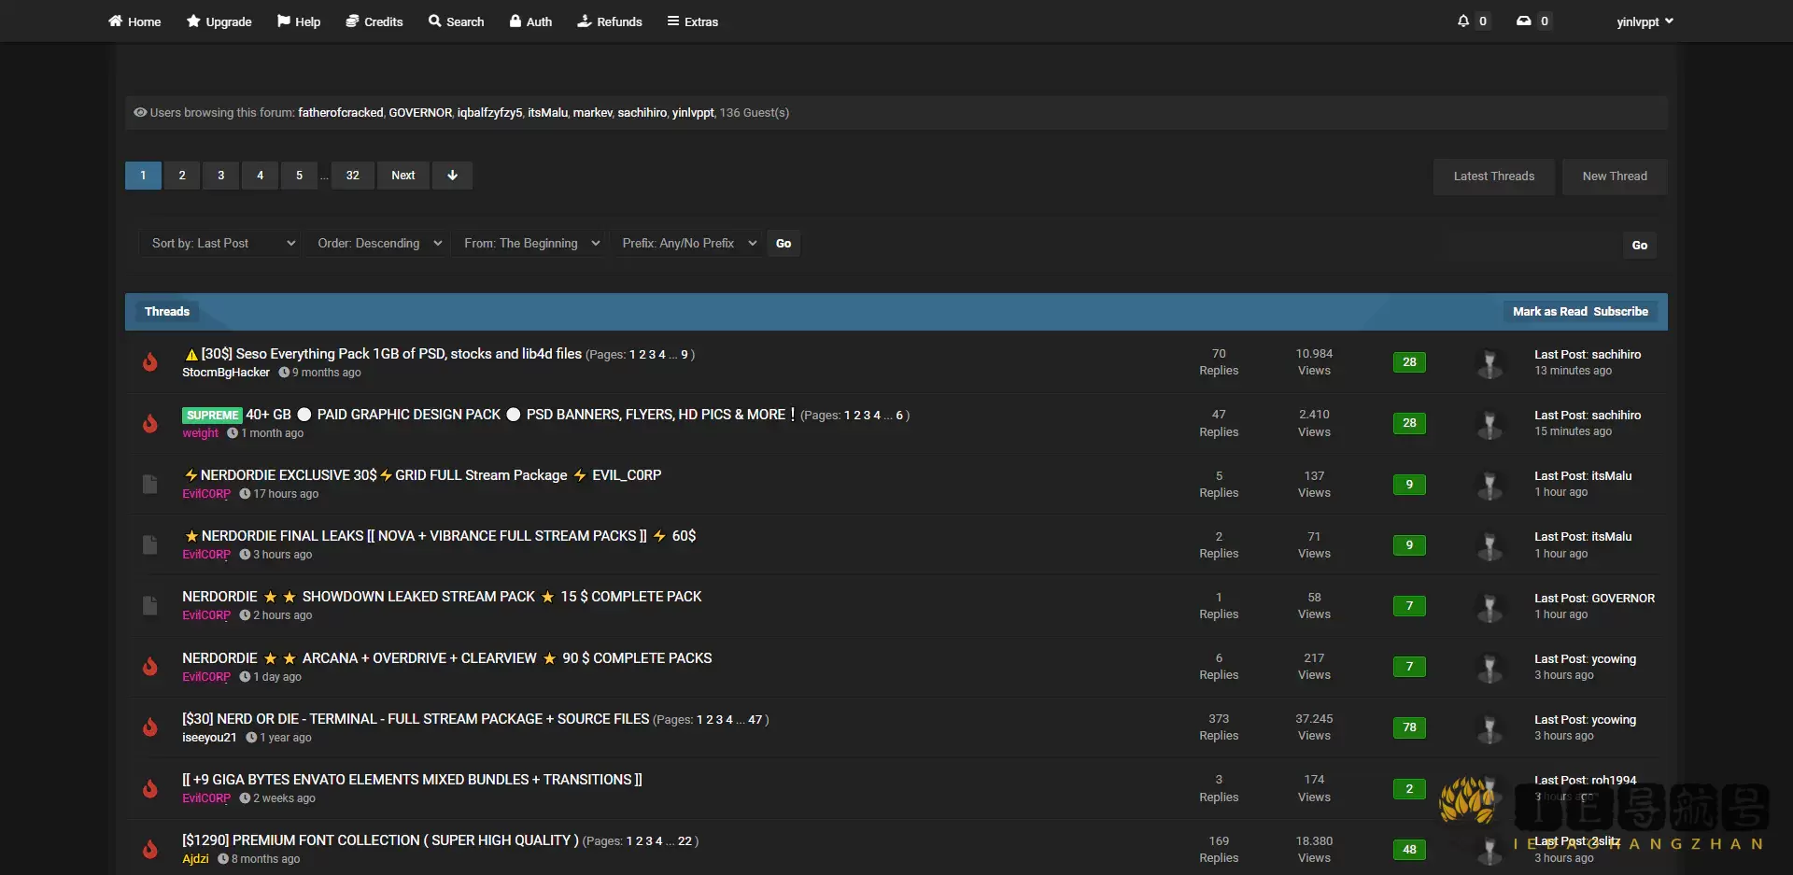
Task: Click the Auth lock icon
Action: [x=515, y=21]
